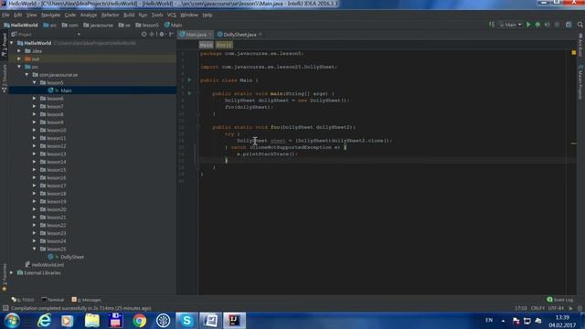Click HelloWorld in the navigation breadcrumb
The width and height of the screenshot is (585, 329).
21,25
